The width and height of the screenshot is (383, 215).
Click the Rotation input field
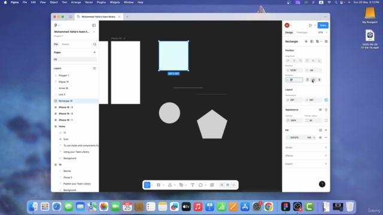click(294, 79)
